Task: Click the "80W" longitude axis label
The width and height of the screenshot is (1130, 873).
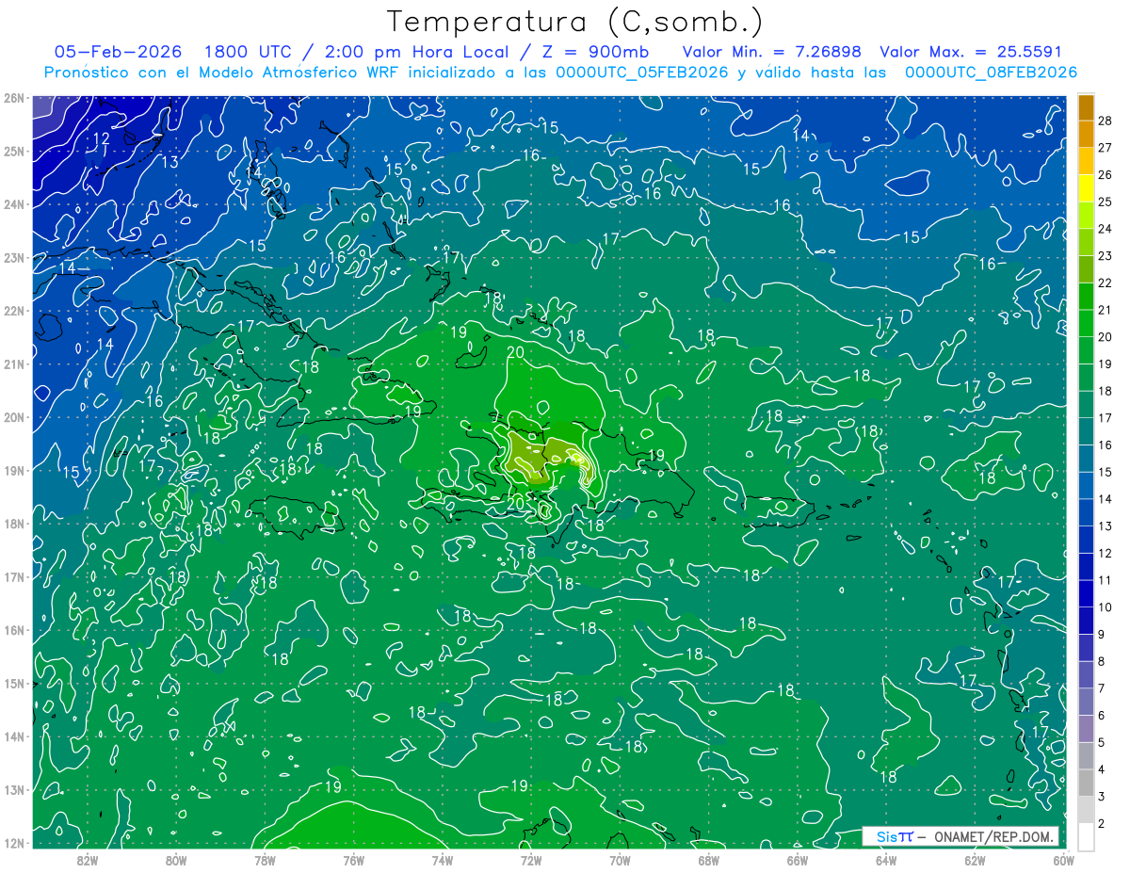Action: click(x=176, y=860)
